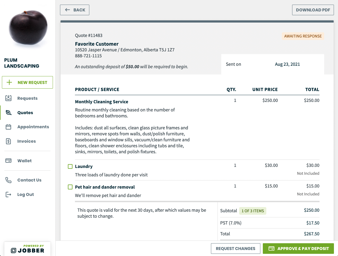Image resolution: width=338 pixels, height=256 pixels.
Task: Open the Wallet card icon
Action: point(8,161)
